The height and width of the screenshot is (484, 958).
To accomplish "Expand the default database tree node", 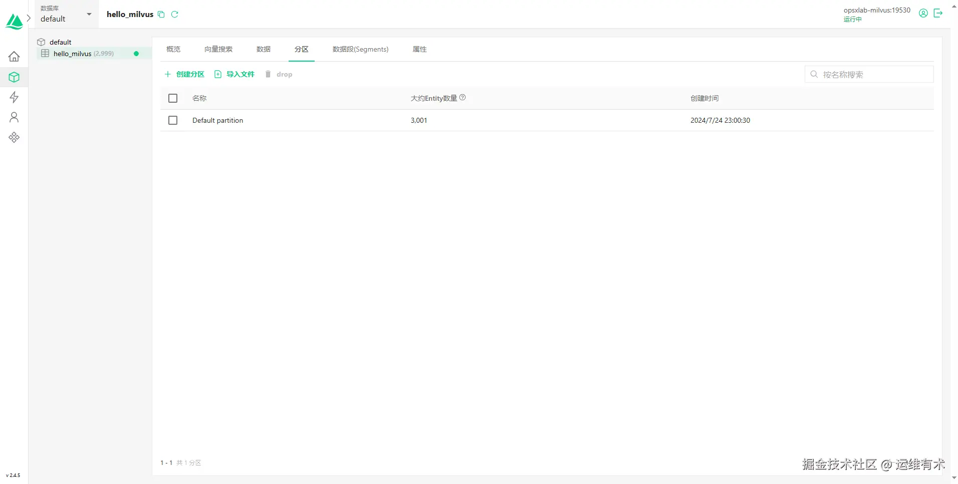I will click(x=41, y=42).
